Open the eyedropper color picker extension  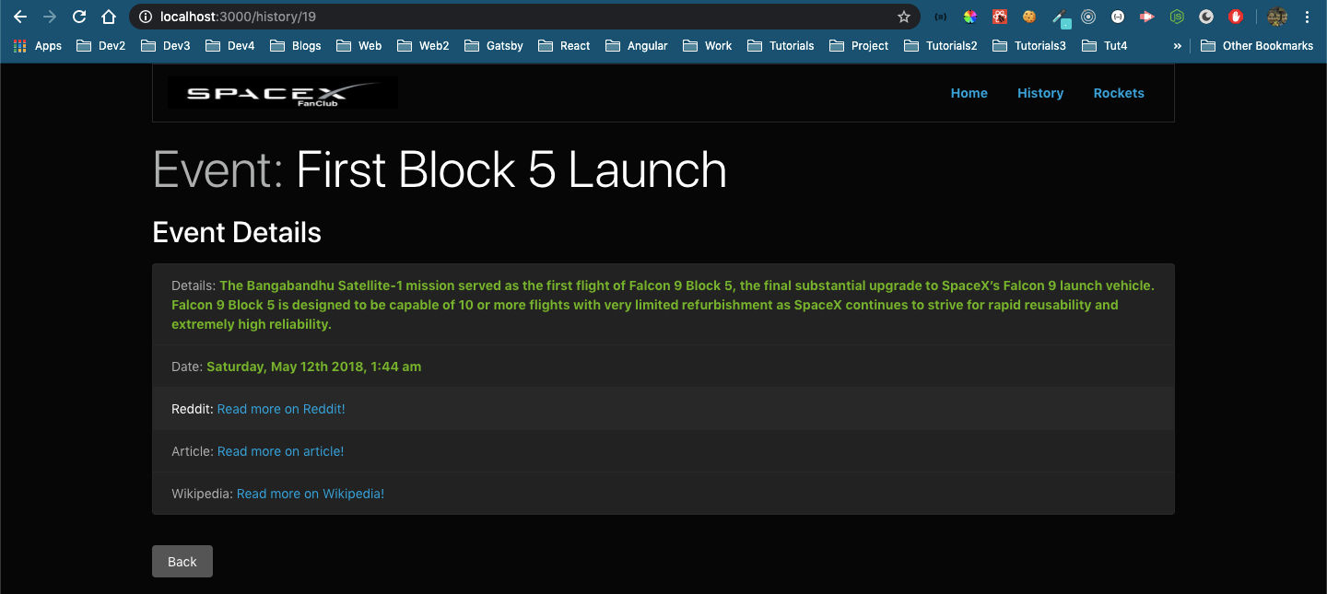coord(1060,17)
